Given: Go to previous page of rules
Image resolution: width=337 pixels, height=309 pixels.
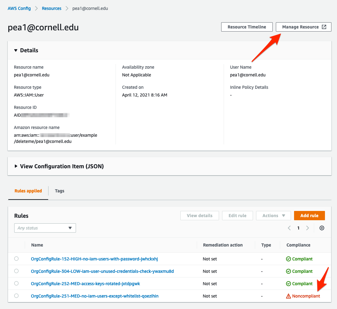Looking at the screenshot, I should (x=289, y=228).
